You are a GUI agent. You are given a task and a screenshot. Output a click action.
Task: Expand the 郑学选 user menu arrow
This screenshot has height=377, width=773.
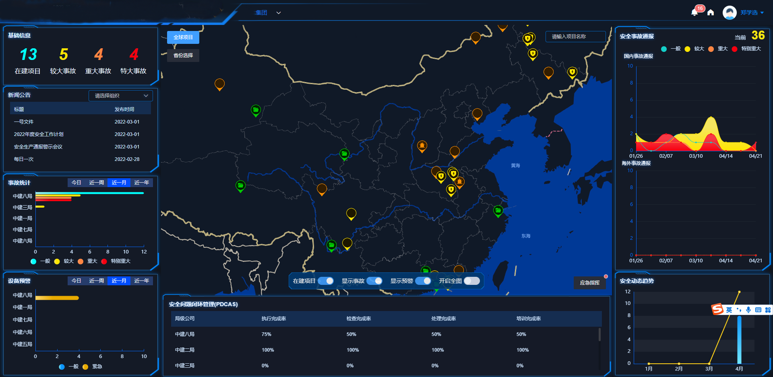point(762,13)
